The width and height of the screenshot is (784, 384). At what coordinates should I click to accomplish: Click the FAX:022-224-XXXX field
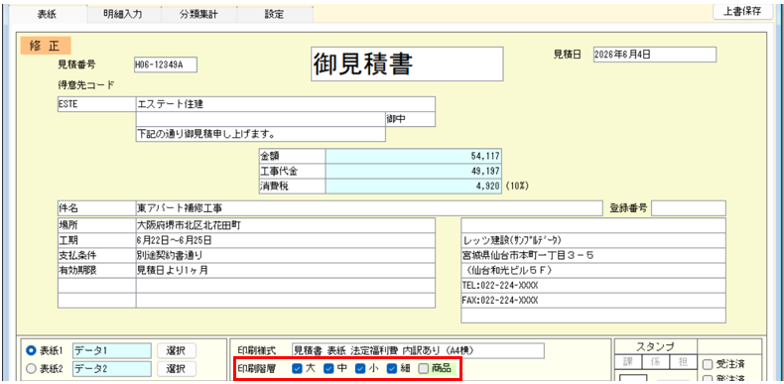[593, 301]
